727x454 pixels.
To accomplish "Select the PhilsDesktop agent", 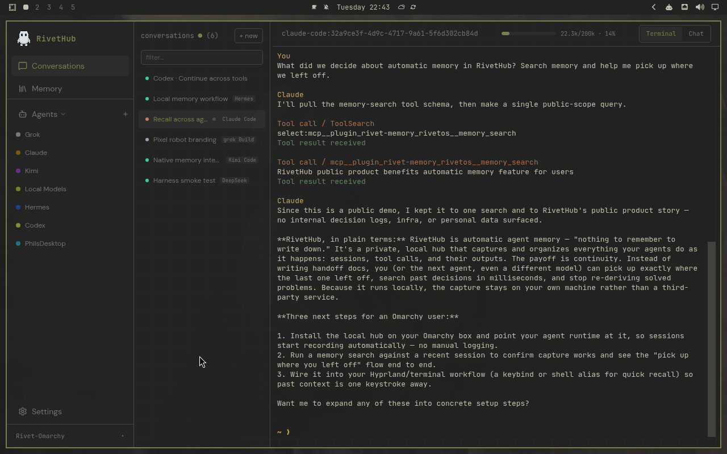I will (x=45, y=243).
